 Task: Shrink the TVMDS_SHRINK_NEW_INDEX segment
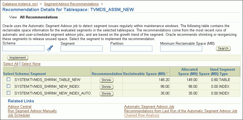[x=107, y=87]
